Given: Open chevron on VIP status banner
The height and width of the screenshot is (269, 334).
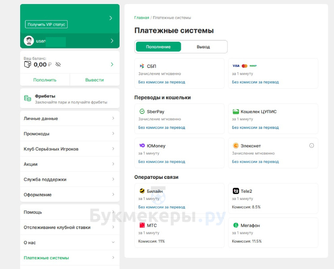Looking at the screenshot, I should click(x=111, y=18).
